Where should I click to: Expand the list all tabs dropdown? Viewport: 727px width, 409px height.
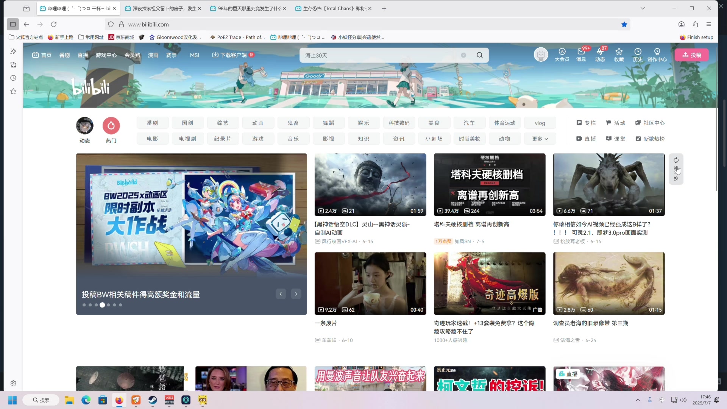[643, 8]
